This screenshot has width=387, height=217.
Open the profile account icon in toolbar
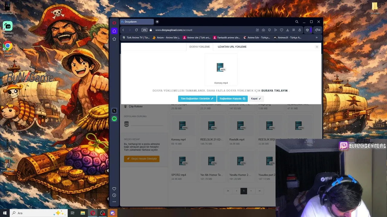[x=300, y=30]
